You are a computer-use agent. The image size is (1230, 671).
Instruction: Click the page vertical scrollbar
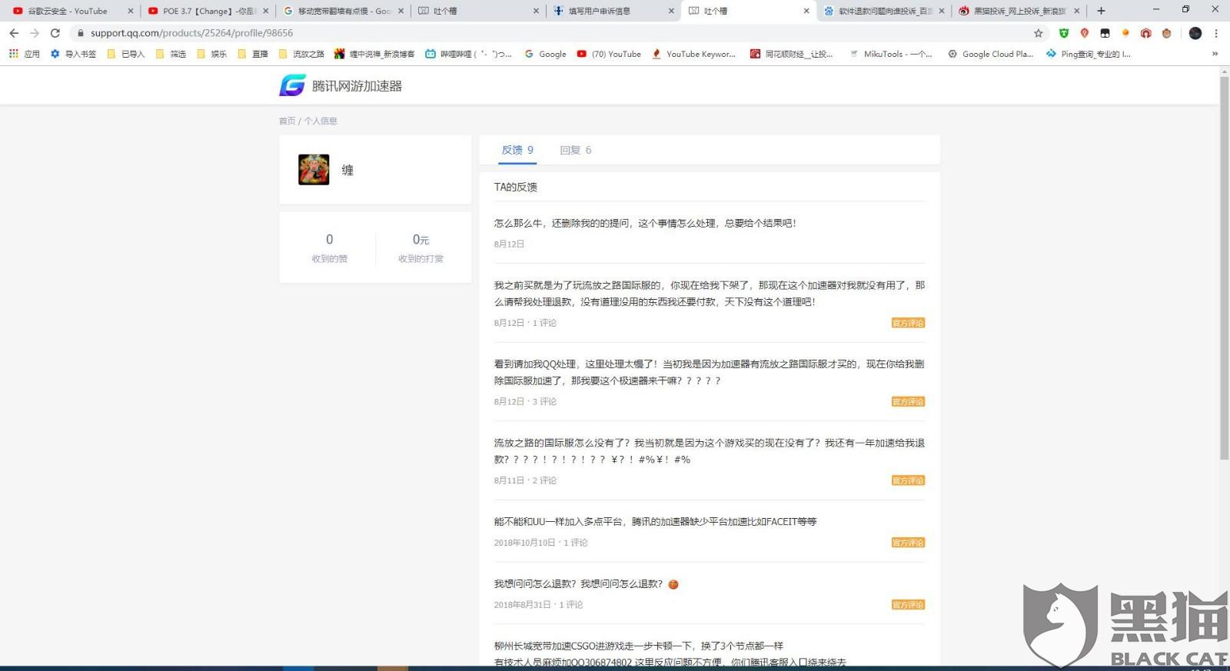pyautogui.click(x=1224, y=269)
